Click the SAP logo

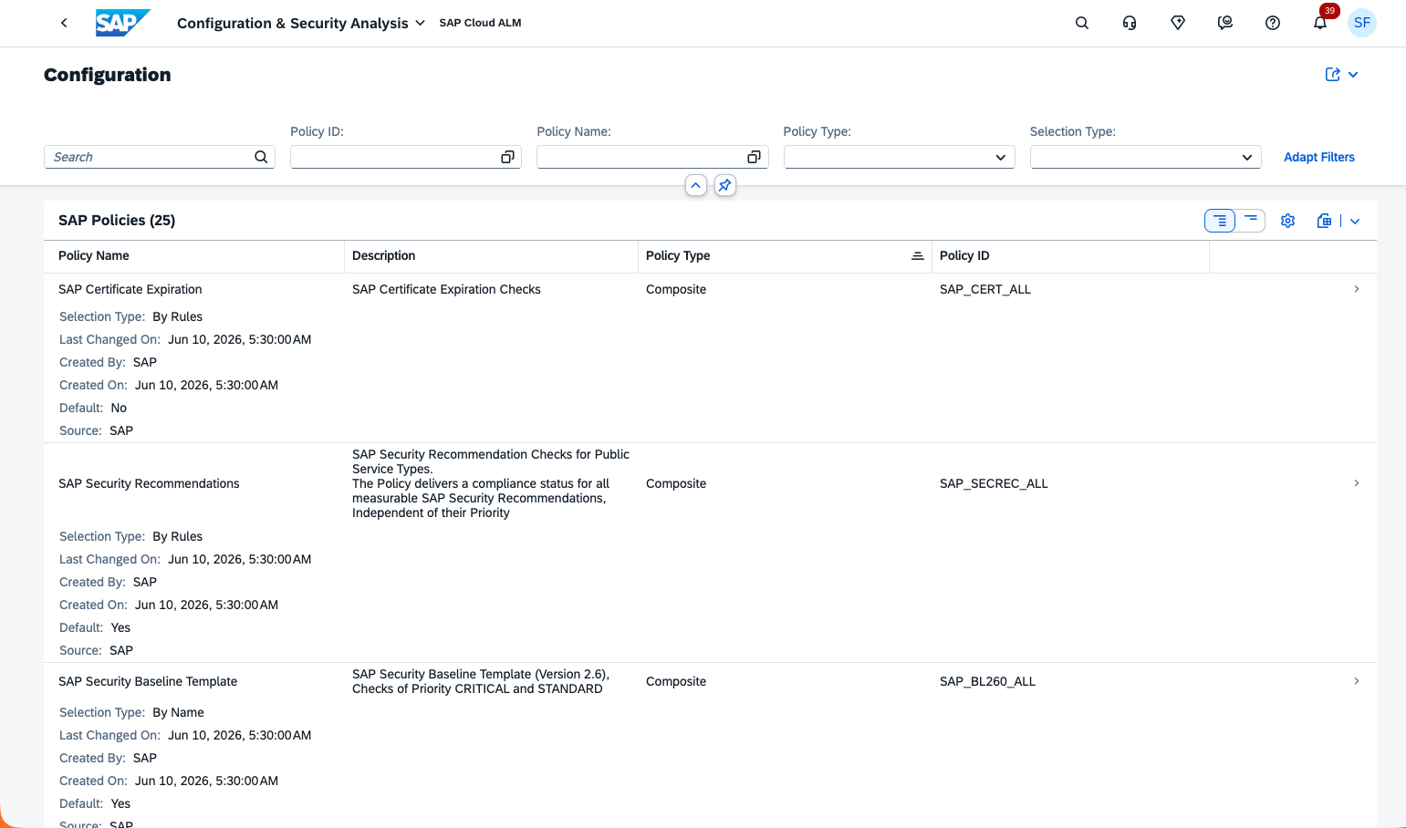pyautogui.click(x=123, y=23)
